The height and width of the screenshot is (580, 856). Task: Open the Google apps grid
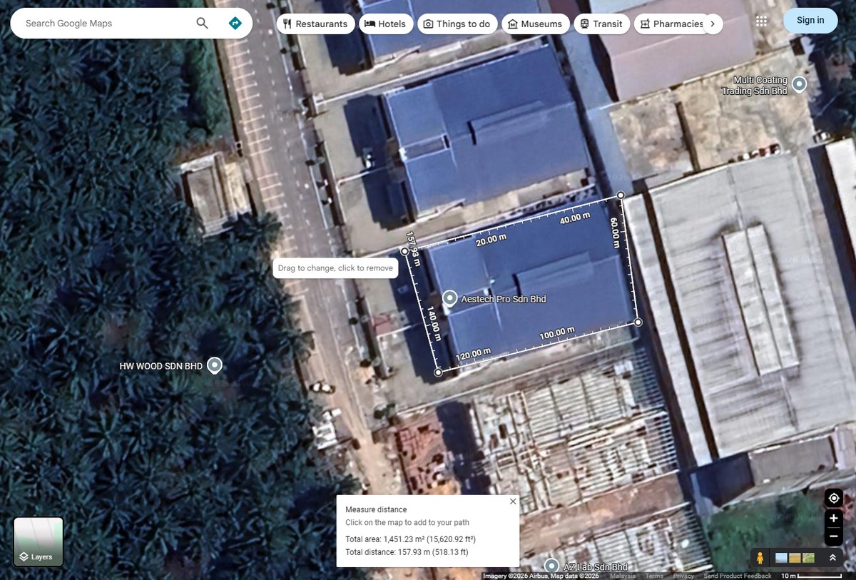click(x=762, y=21)
